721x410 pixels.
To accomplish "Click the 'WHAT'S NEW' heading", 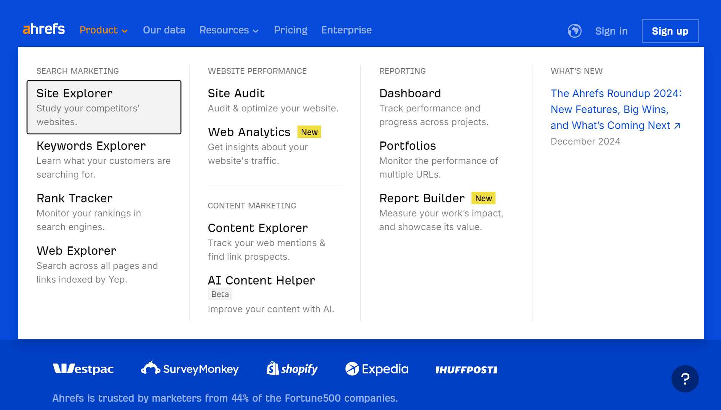I will (x=577, y=71).
